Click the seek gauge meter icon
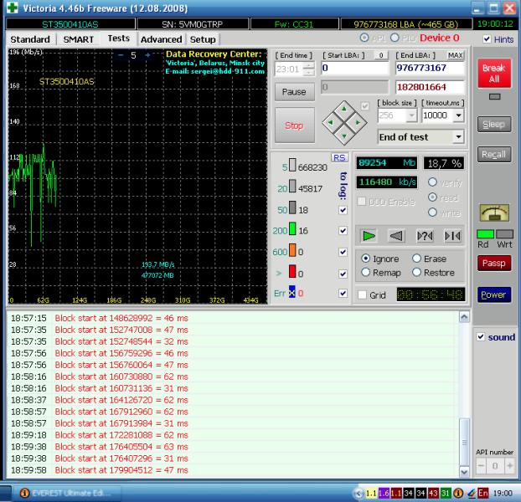521x502 pixels. pyautogui.click(x=493, y=213)
